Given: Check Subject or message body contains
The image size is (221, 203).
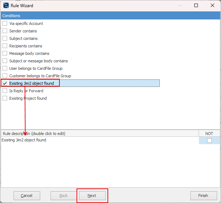Looking at the screenshot, I should coord(5,61).
